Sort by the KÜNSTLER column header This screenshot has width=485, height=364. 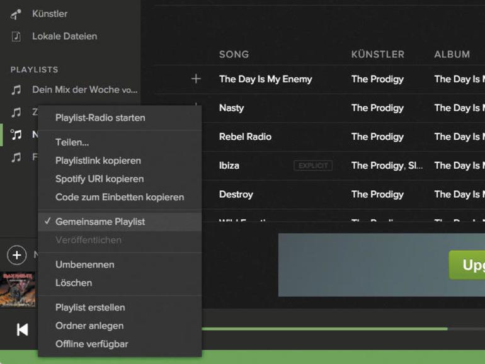(378, 54)
